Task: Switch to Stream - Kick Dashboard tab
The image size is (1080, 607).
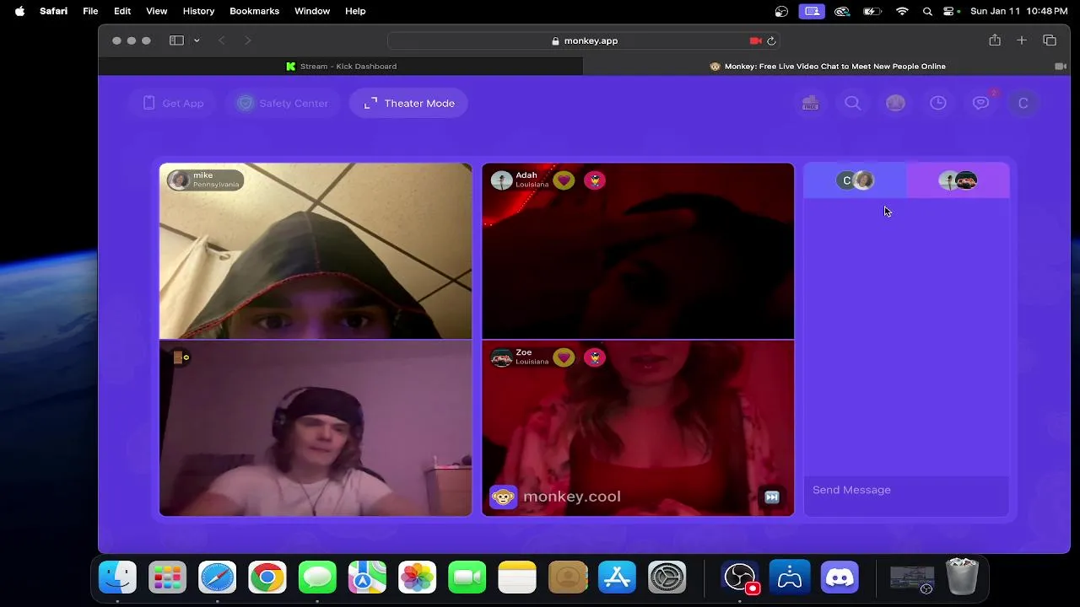Action: coord(341,66)
